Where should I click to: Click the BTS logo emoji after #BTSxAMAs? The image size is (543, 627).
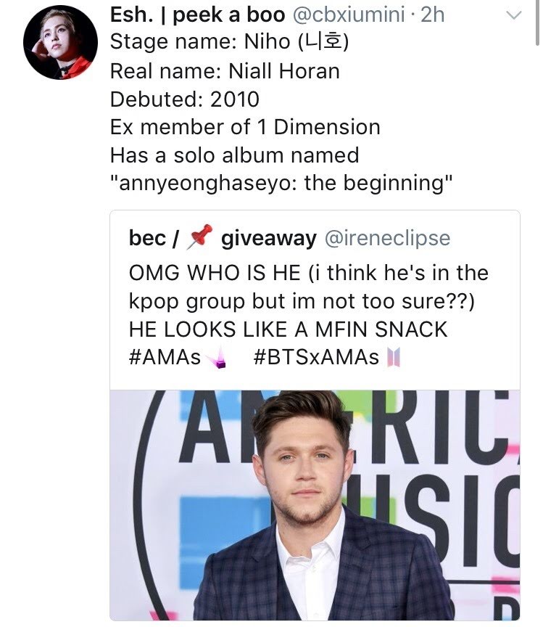click(x=394, y=357)
